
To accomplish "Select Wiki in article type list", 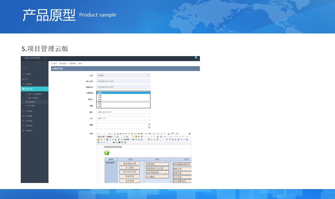I will pos(123,102).
